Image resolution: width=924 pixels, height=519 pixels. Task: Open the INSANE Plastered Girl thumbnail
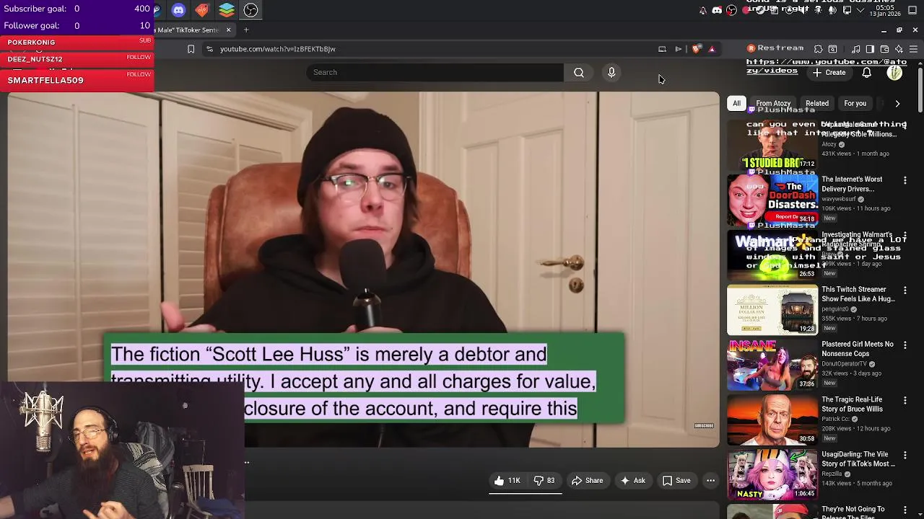tap(772, 364)
